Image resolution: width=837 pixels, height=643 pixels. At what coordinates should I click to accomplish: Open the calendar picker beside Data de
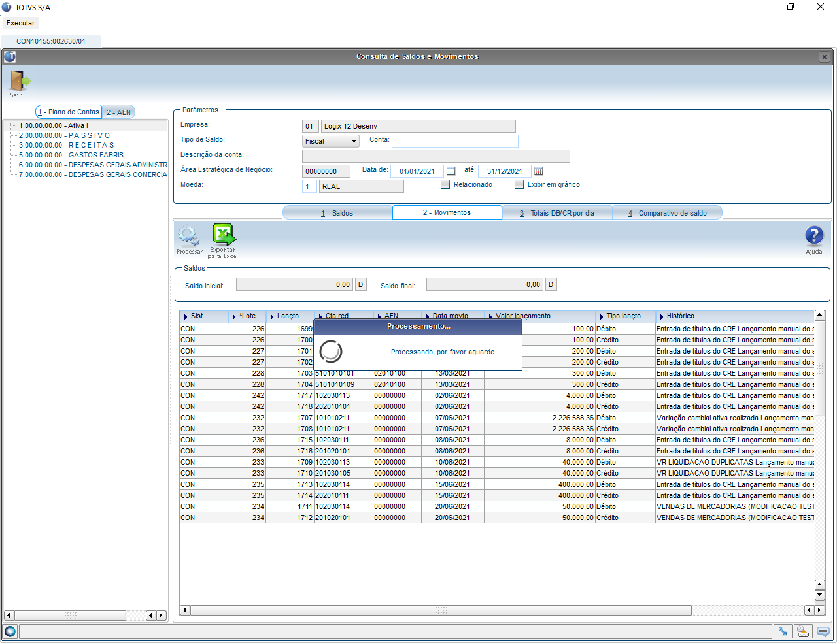[x=451, y=171]
